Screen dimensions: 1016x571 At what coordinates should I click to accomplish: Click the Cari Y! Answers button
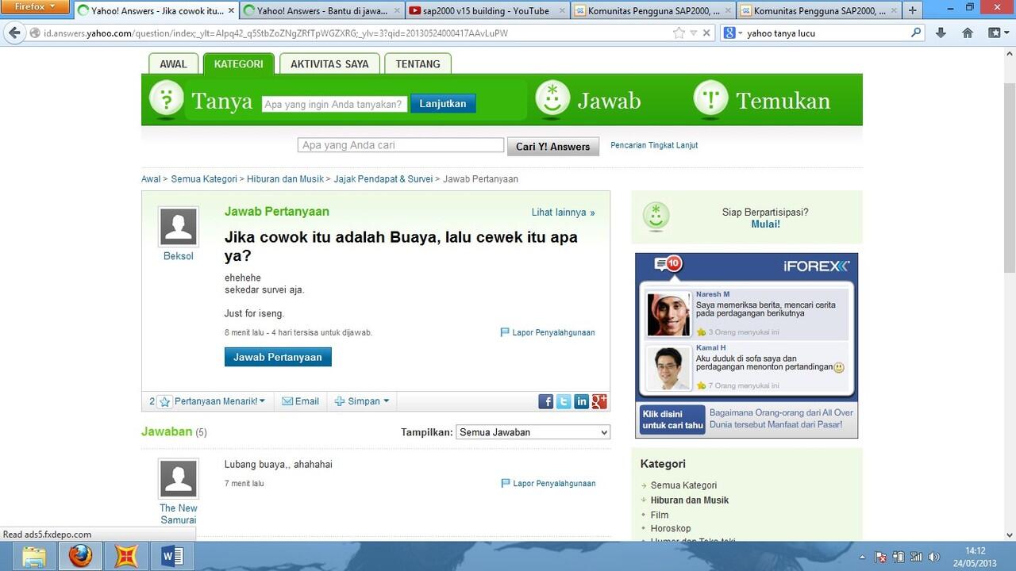(553, 146)
